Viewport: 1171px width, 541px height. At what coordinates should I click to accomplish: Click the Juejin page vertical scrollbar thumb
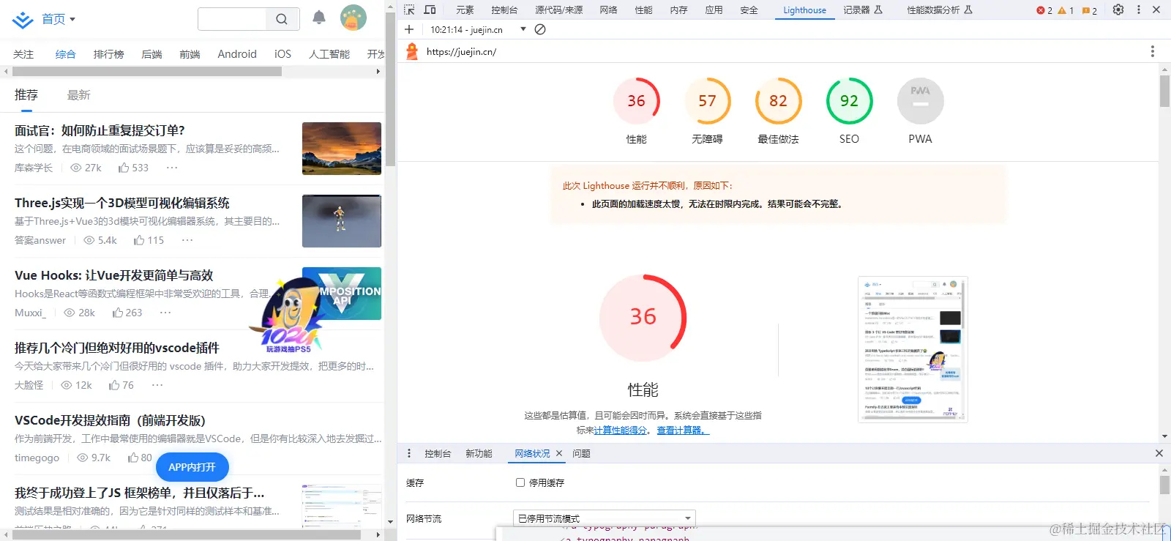pyautogui.click(x=391, y=88)
